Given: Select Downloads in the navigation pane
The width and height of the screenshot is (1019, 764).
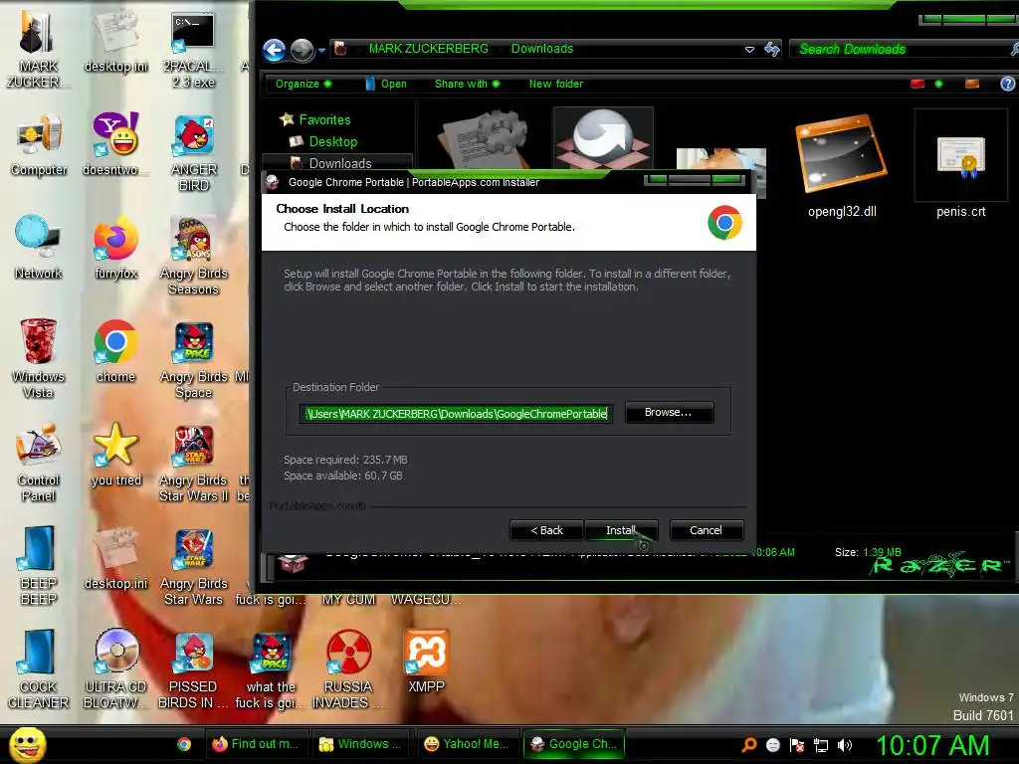Looking at the screenshot, I should 340,162.
